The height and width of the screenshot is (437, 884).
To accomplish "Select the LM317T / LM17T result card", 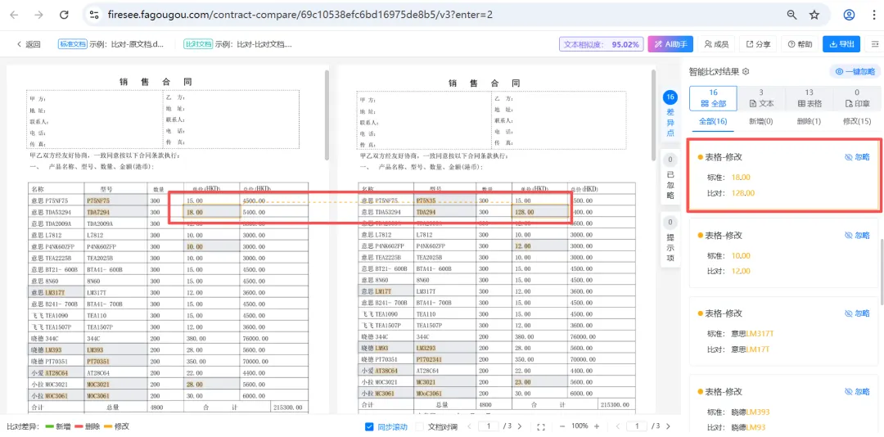I will (783, 331).
